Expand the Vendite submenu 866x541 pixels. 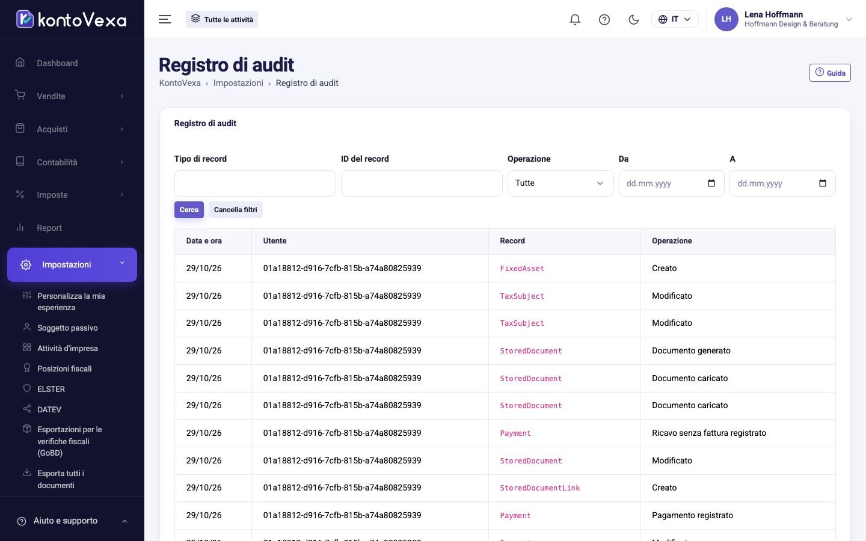click(122, 96)
